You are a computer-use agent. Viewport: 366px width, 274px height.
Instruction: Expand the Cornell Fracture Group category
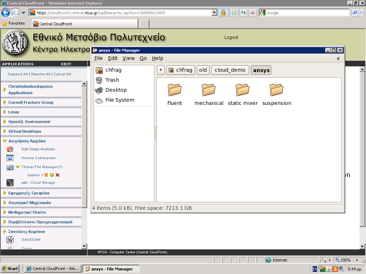pos(31,102)
